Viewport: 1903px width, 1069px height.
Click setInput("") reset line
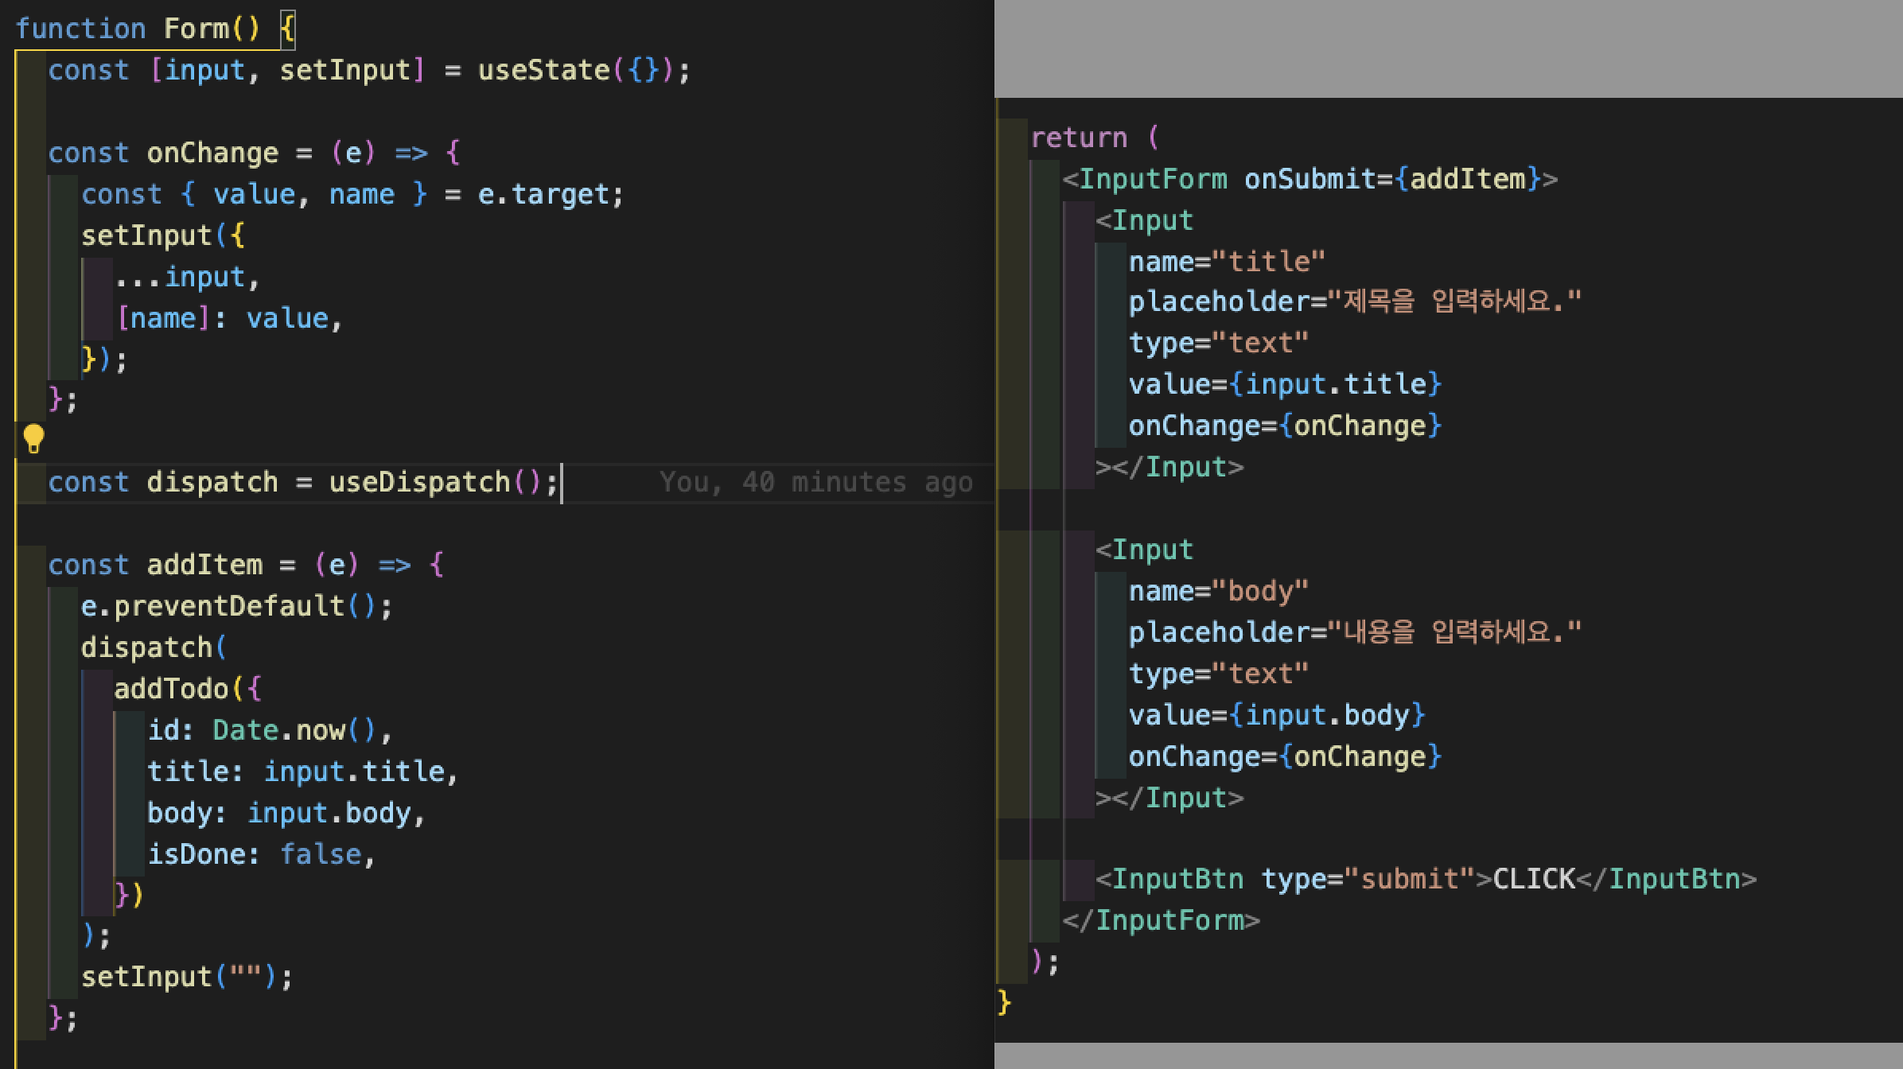click(187, 977)
